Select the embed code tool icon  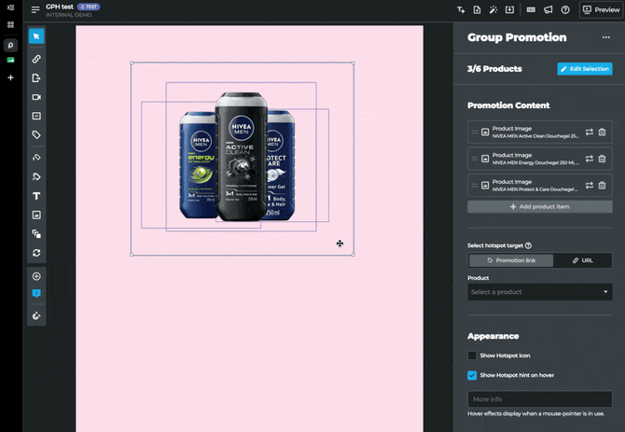(x=36, y=116)
